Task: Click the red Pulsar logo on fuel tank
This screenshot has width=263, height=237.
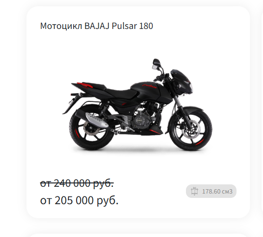Action: [150, 86]
